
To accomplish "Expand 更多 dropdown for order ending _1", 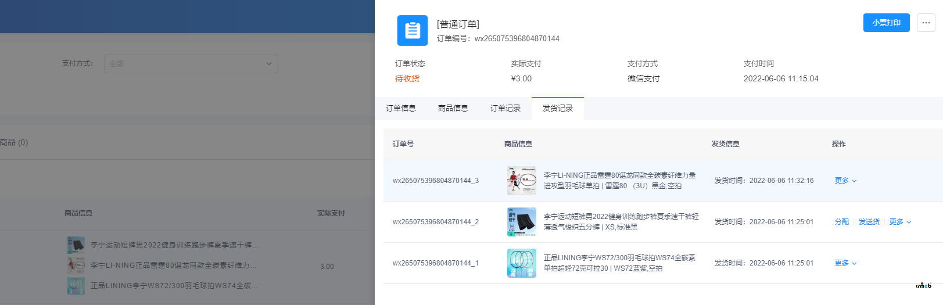I will coord(845,263).
